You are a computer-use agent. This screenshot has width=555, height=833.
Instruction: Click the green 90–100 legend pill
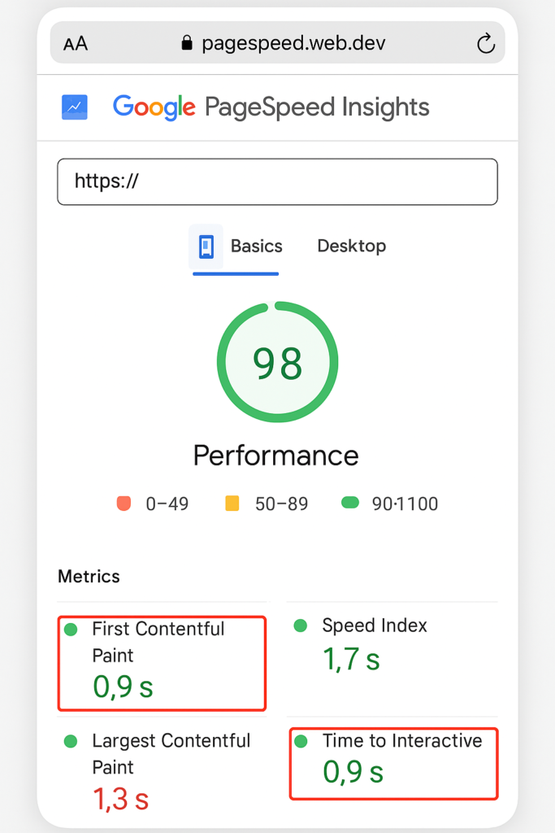tap(350, 502)
